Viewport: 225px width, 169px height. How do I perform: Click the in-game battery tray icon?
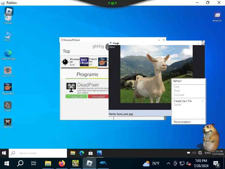(188, 153)
